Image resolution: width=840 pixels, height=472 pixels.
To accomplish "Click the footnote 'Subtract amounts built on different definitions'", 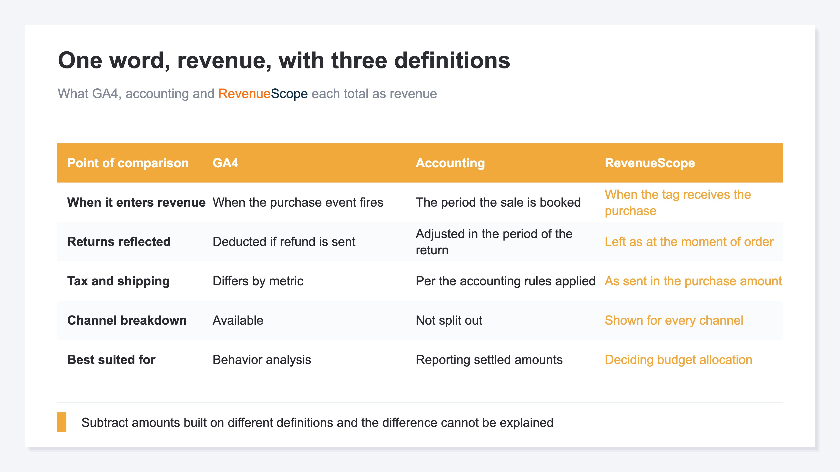I will tap(317, 422).
